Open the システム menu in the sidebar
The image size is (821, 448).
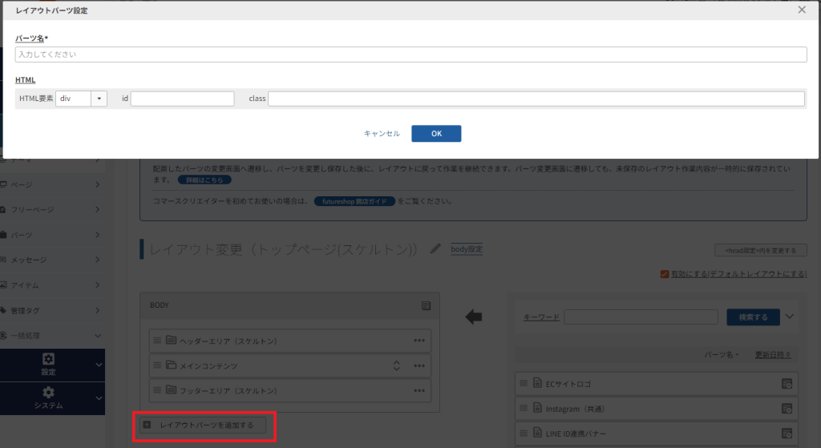click(x=49, y=398)
